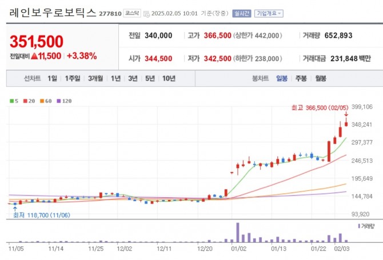The width and height of the screenshot is (383, 260).
Task: Click the current price 351,500
Action: point(37,41)
